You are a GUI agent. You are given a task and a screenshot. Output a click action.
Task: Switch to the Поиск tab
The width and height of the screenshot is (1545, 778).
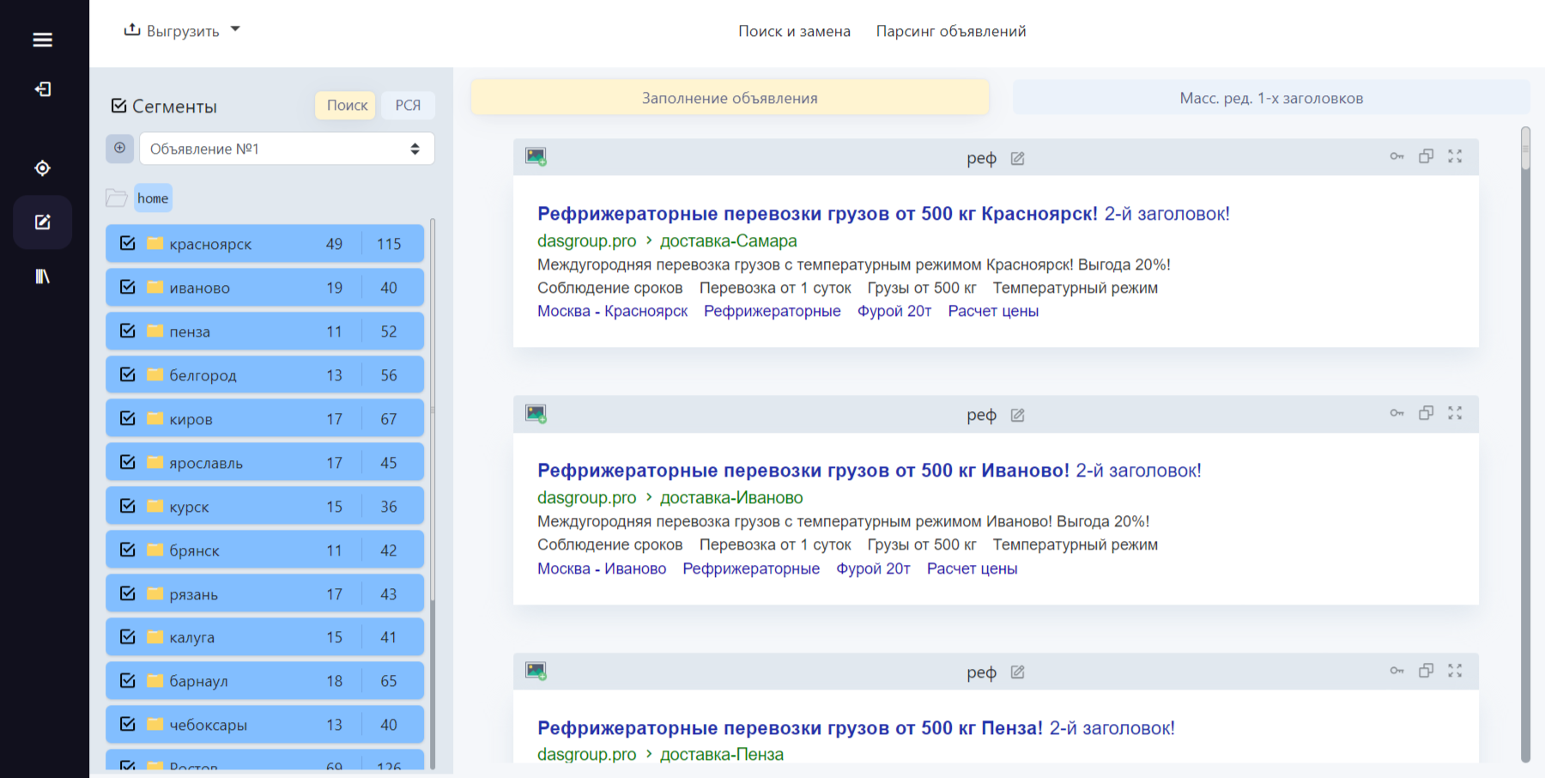click(x=346, y=105)
